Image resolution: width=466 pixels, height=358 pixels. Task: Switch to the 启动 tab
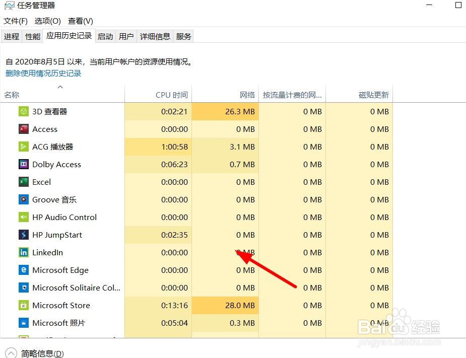click(105, 36)
